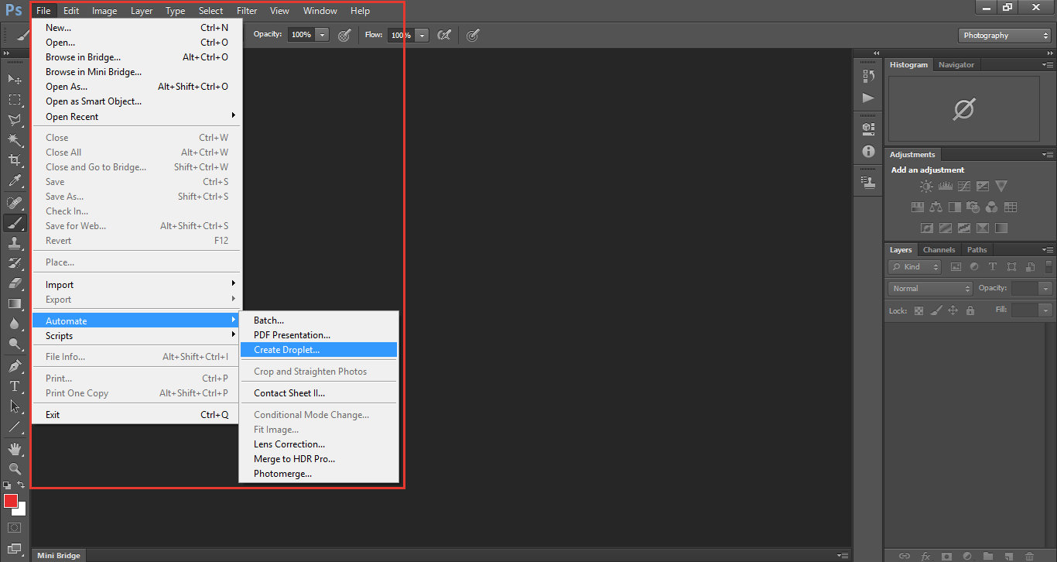The height and width of the screenshot is (562, 1057).
Task: Select the Hand tool
Action: click(x=15, y=449)
